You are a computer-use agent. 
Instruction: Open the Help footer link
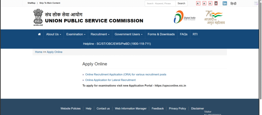89,109
